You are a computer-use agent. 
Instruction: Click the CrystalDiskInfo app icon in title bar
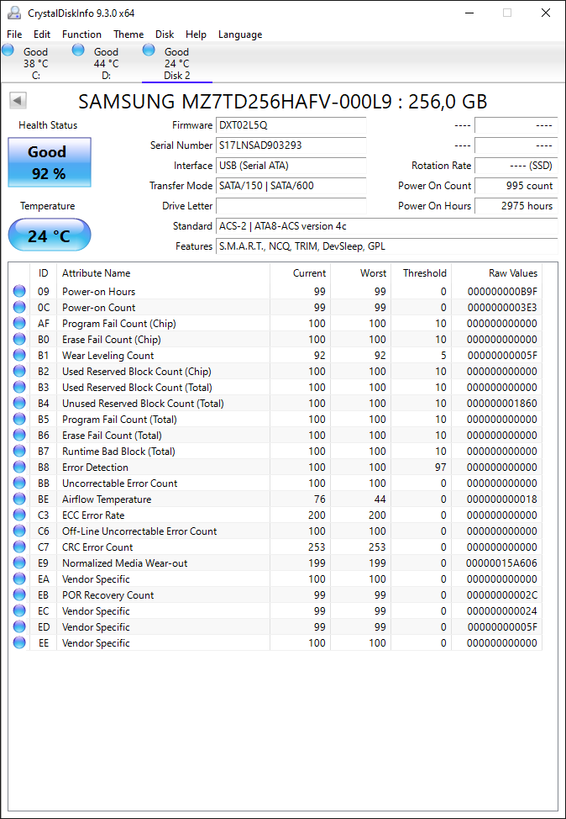coord(14,13)
